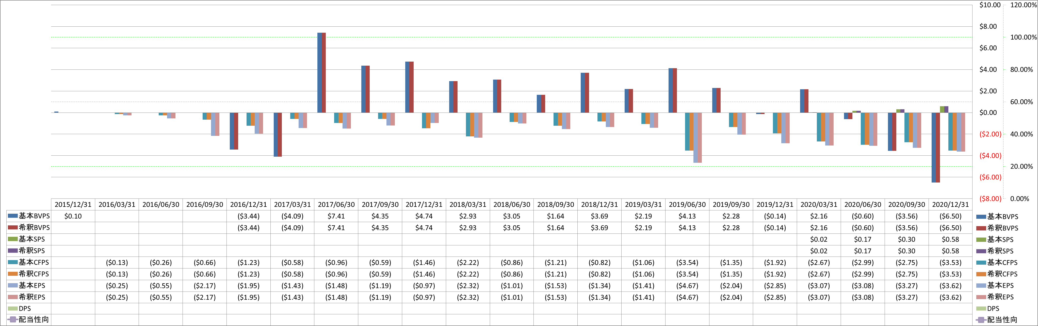The image size is (1038, 326).
Task: Select the 2017/12/31 column header
Action: tap(424, 205)
